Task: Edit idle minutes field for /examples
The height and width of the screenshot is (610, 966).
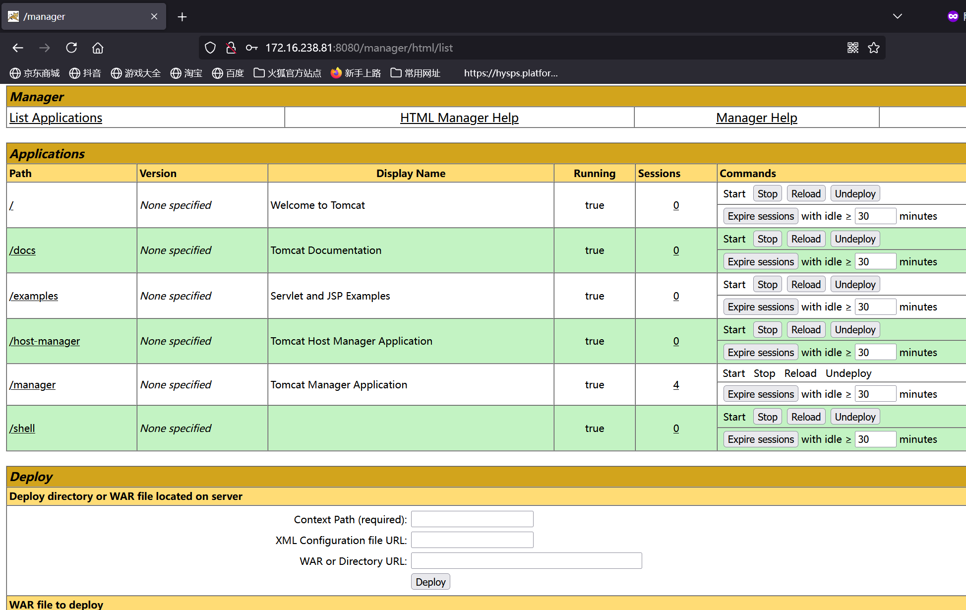Action: [x=875, y=306]
